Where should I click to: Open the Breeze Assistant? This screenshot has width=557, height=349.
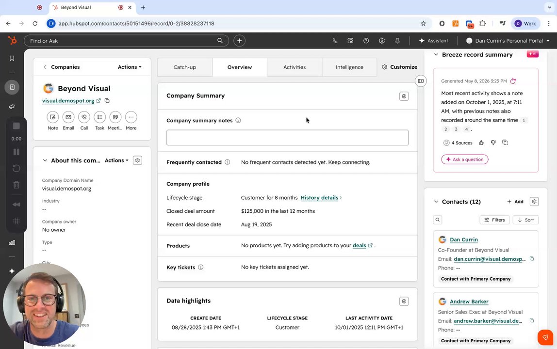[433, 40]
